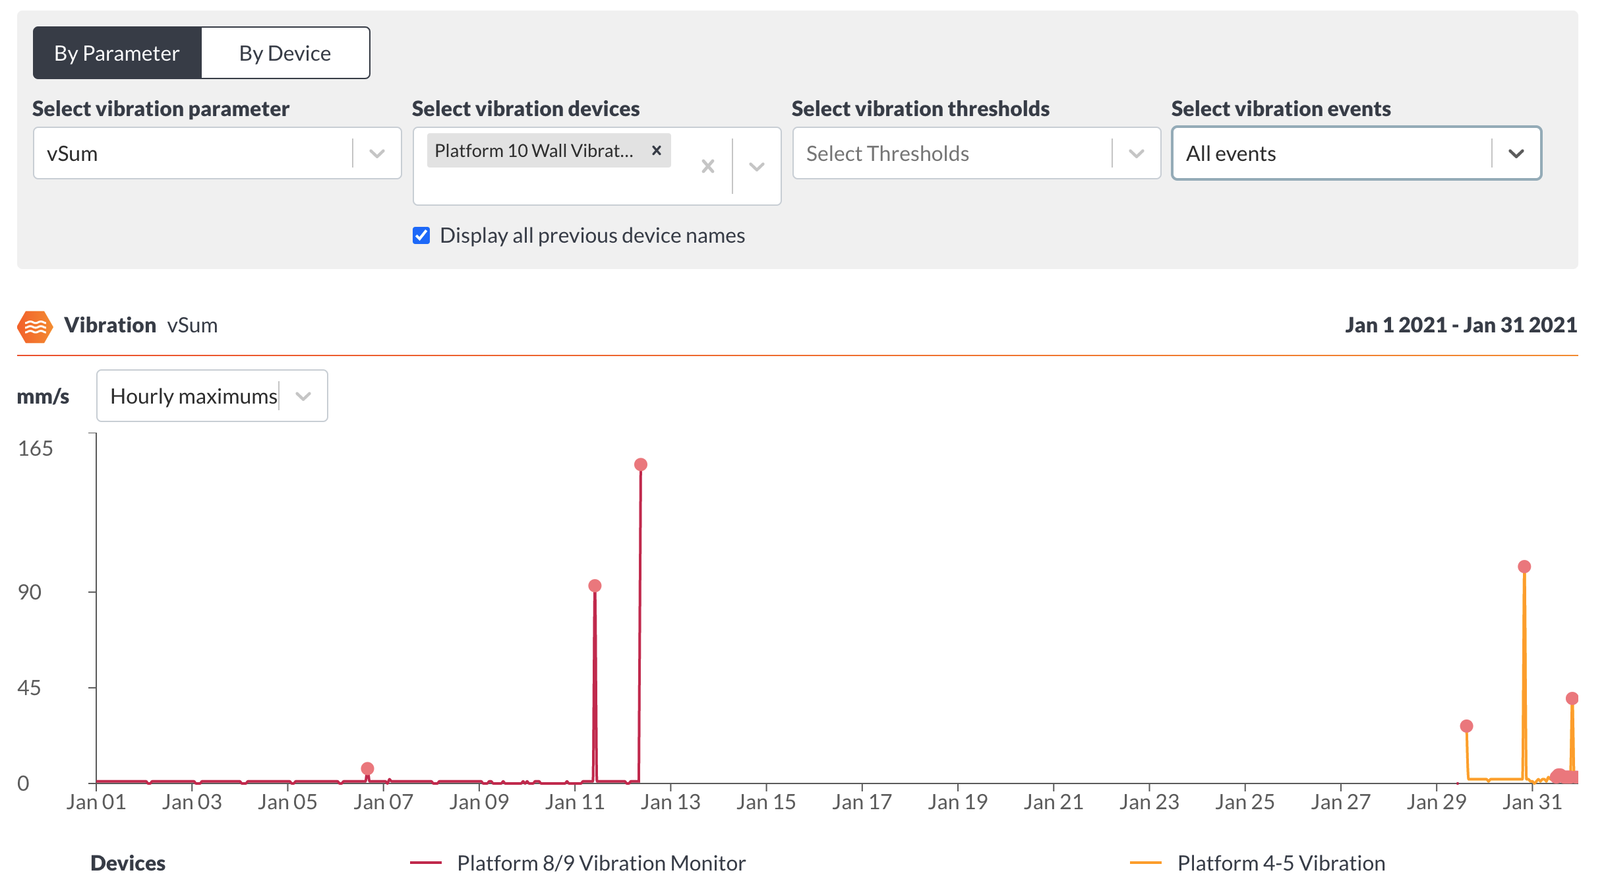Click the Devices legend heading
The image size is (1606, 889).
point(128,863)
